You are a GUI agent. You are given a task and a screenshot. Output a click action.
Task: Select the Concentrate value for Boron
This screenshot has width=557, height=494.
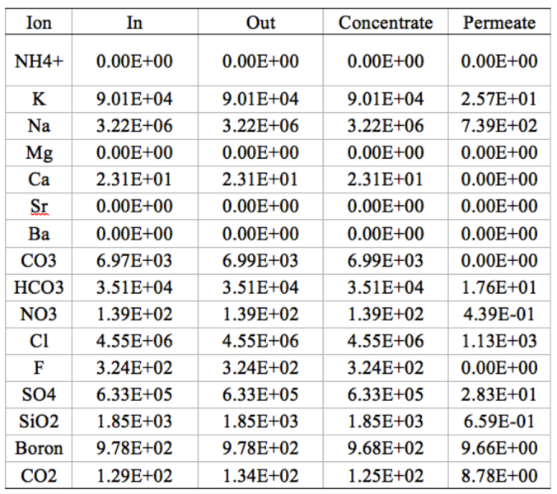click(x=386, y=449)
